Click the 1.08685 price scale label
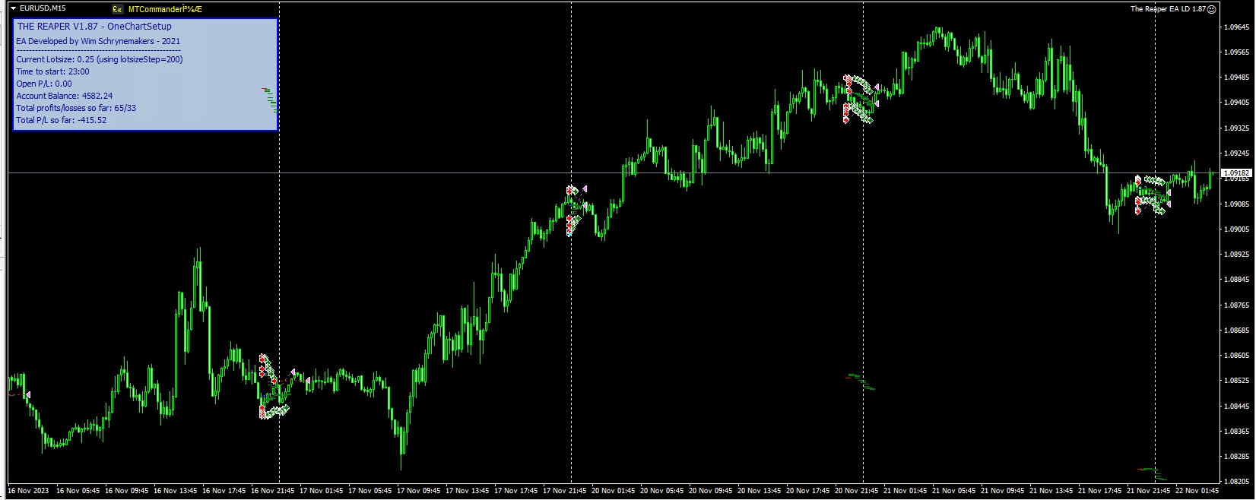Image resolution: width=1256 pixels, height=500 pixels. 1236,330
